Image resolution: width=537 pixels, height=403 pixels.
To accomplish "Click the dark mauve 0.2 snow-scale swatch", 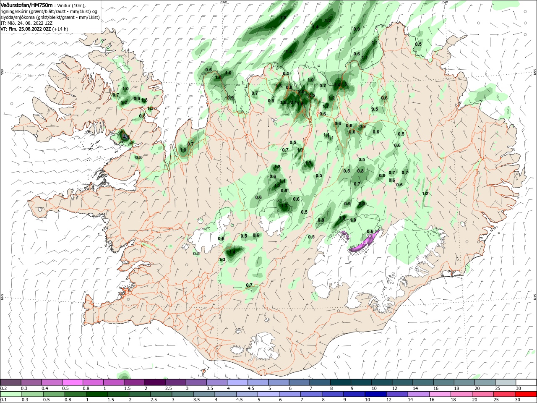I will 10,382.
